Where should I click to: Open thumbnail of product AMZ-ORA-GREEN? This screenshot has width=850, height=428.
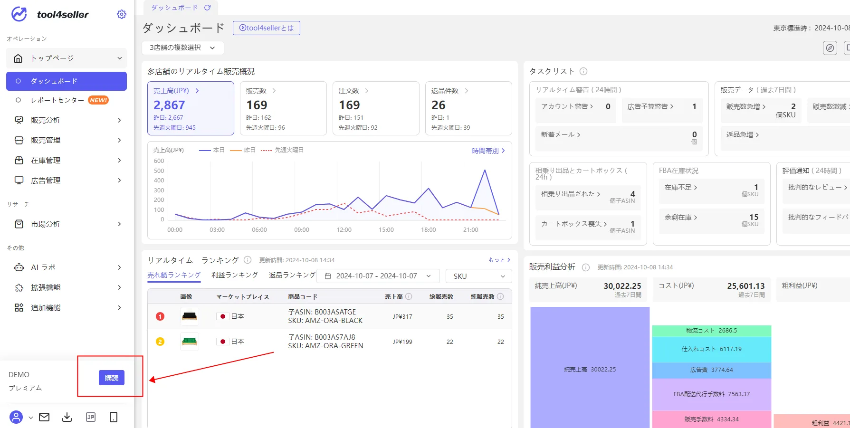pyautogui.click(x=190, y=341)
